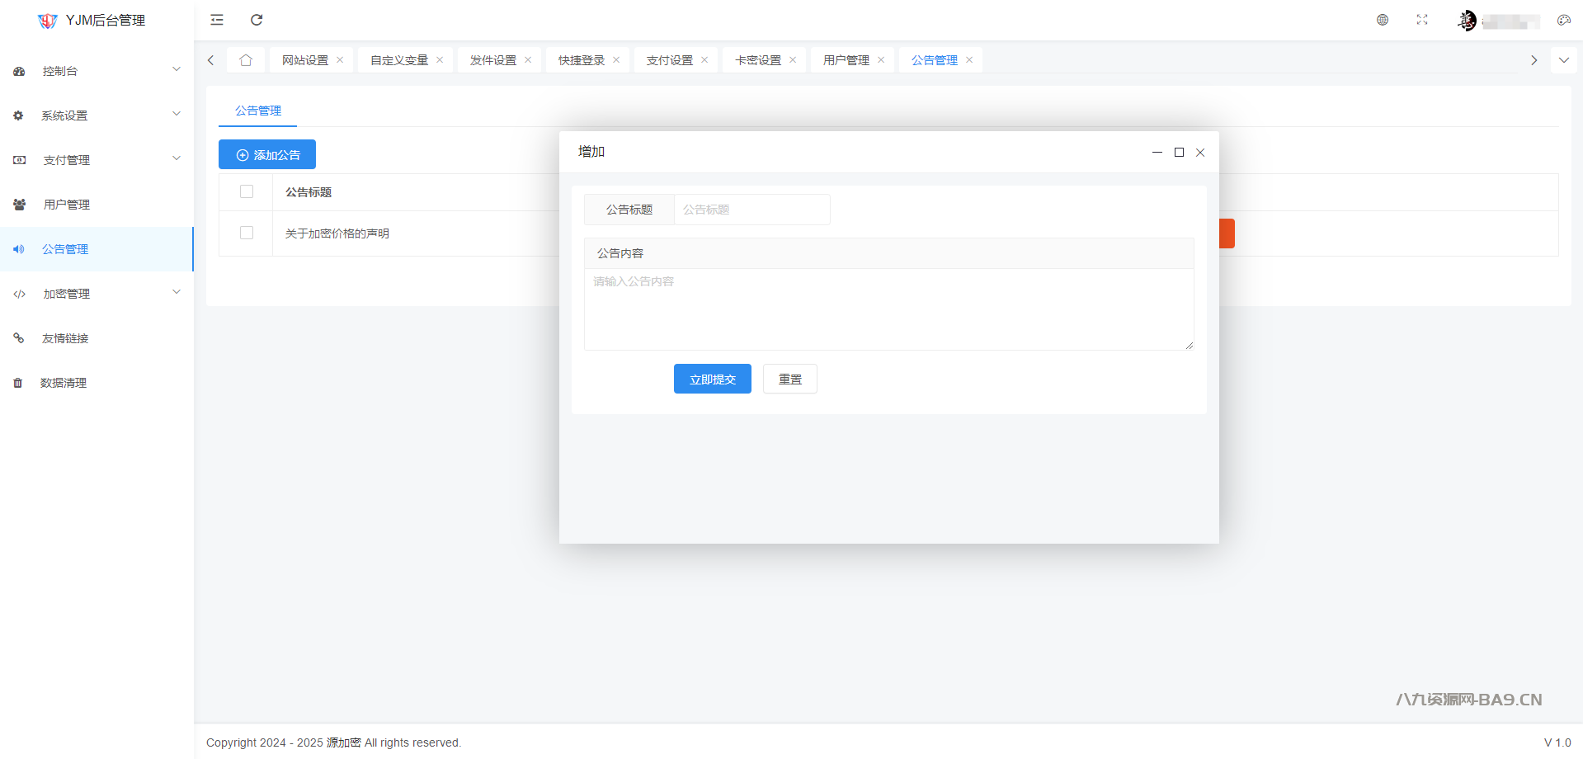
Task: Open the globe website icon
Action: (x=1383, y=20)
